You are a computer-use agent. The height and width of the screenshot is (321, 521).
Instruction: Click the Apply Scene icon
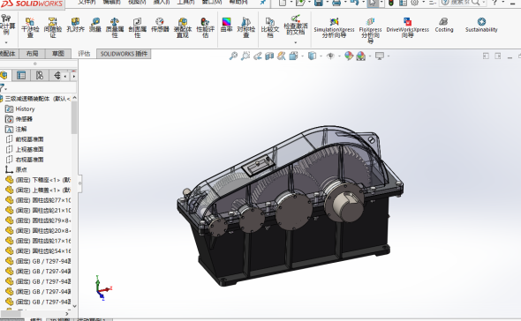361,56
